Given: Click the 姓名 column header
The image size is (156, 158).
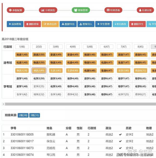Looking at the screenshot, I should pos(49,128).
